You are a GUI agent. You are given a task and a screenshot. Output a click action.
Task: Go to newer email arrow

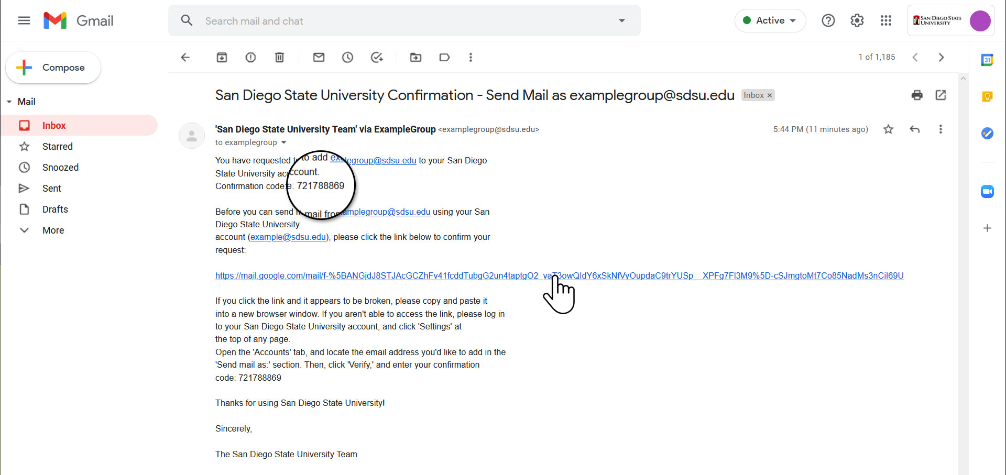click(915, 57)
